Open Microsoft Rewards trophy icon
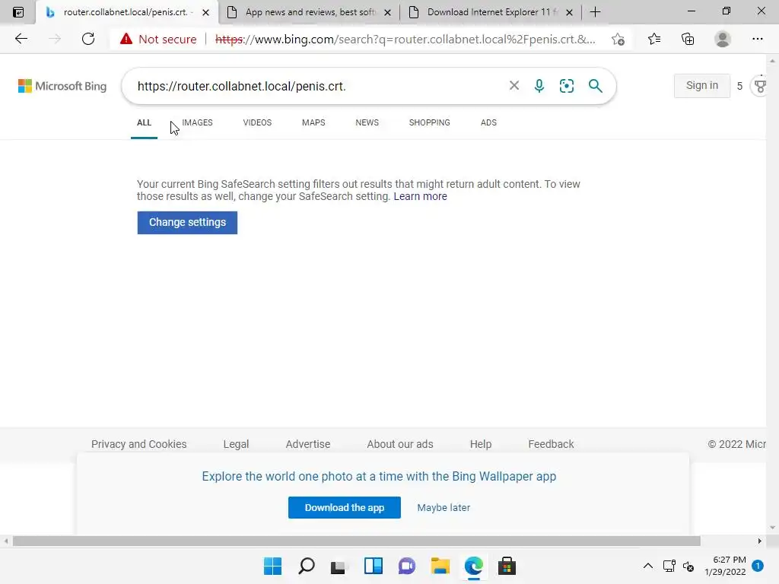The height and width of the screenshot is (584, 779). [760, 86]
